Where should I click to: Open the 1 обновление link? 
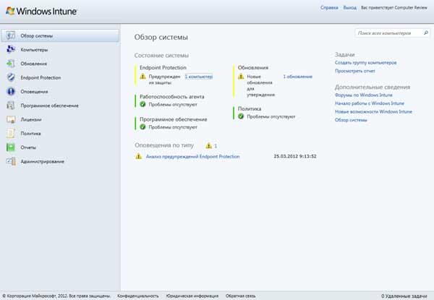point(297,77)
